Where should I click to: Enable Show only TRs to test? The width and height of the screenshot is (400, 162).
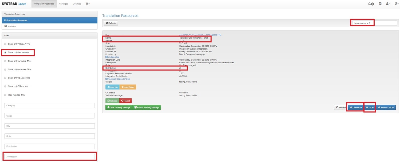[x=5, y=86]
